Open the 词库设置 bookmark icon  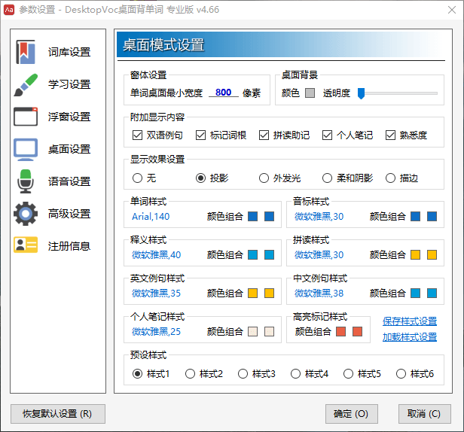tap(26, 53)
